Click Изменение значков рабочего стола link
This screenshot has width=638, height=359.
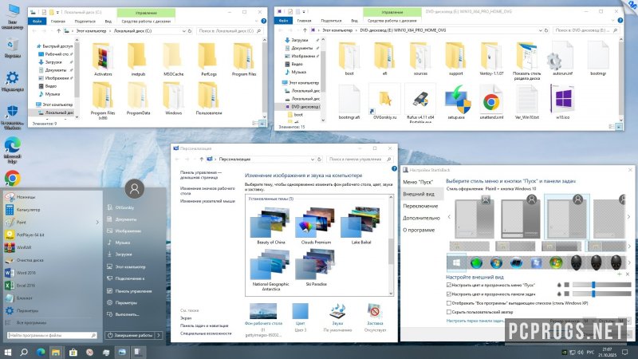tap(207, 191)
